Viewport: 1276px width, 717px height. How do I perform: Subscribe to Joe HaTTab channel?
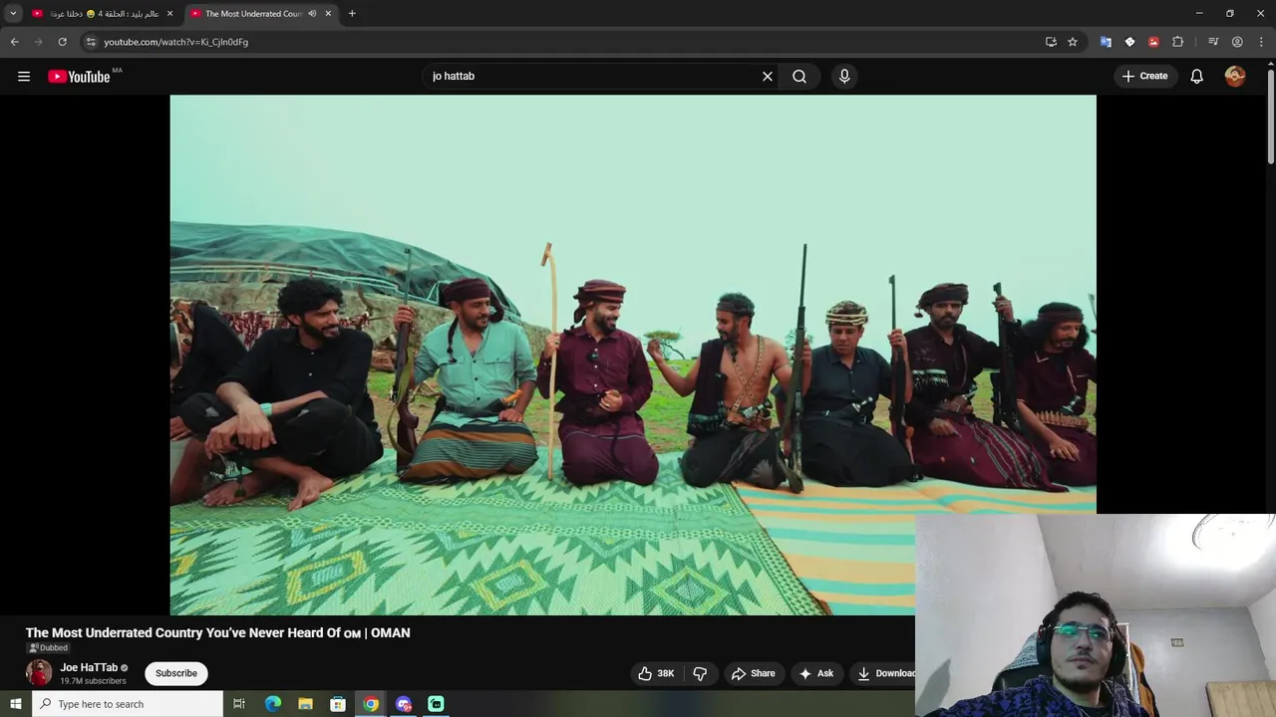[176, 673]
